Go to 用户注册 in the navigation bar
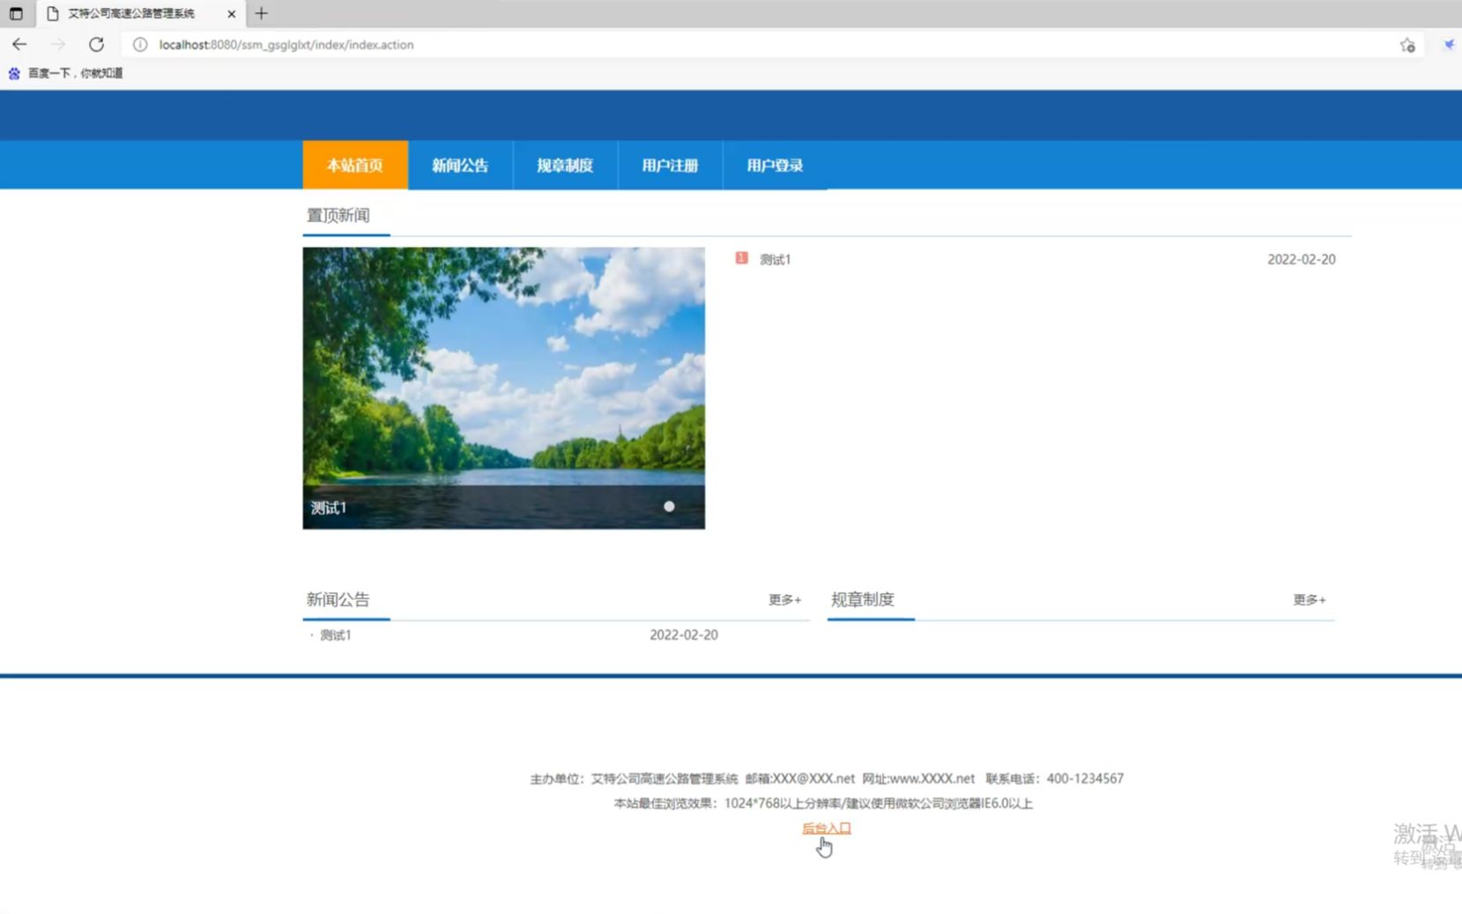Image resolution: width=1462 pixels, height=914 pixels. [x=670, y=165]
